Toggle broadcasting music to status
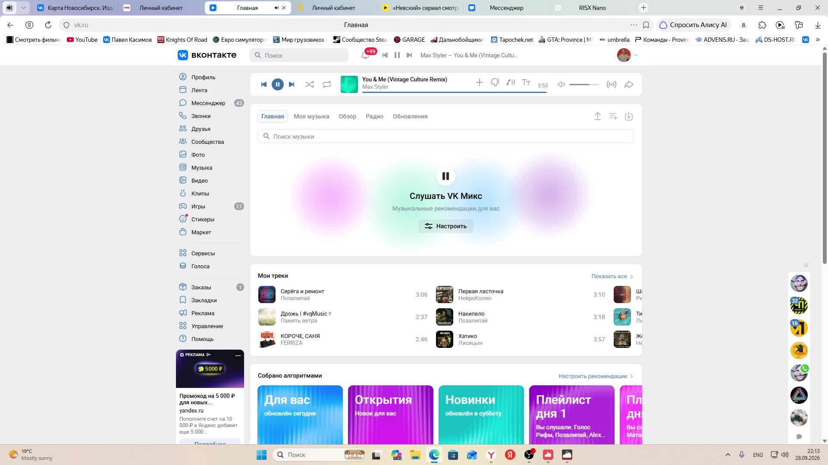 (x=612, y=84)
